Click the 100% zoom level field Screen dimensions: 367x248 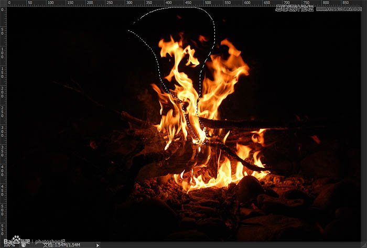click(x=9, y=245)
